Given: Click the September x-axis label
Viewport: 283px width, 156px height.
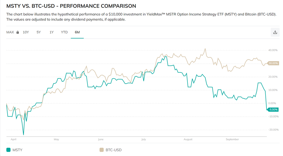Looking at the screenshot, I should 232,139.
